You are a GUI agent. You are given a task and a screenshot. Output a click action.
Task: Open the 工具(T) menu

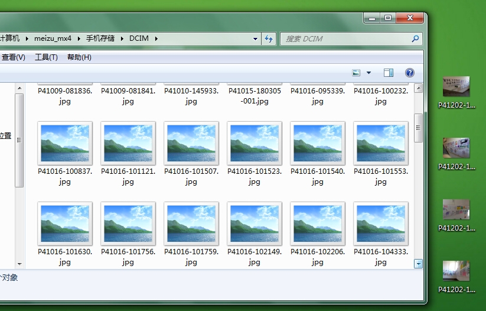point(46,57)
